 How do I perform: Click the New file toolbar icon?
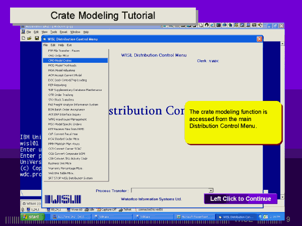[23, 38]
